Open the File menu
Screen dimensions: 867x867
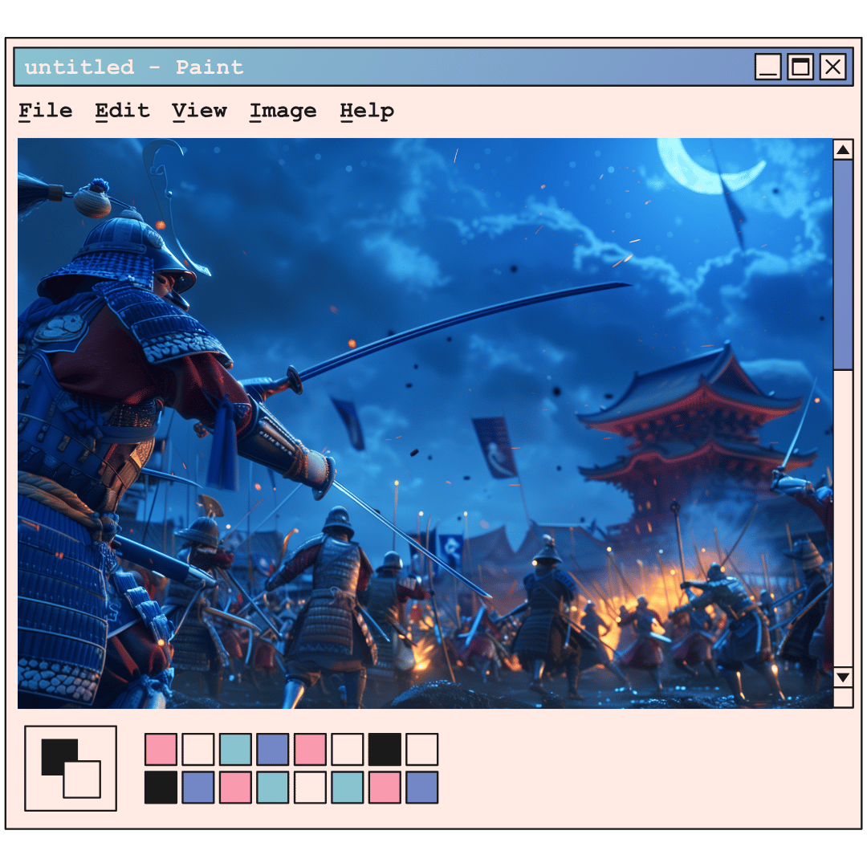(x=45, y=111)
